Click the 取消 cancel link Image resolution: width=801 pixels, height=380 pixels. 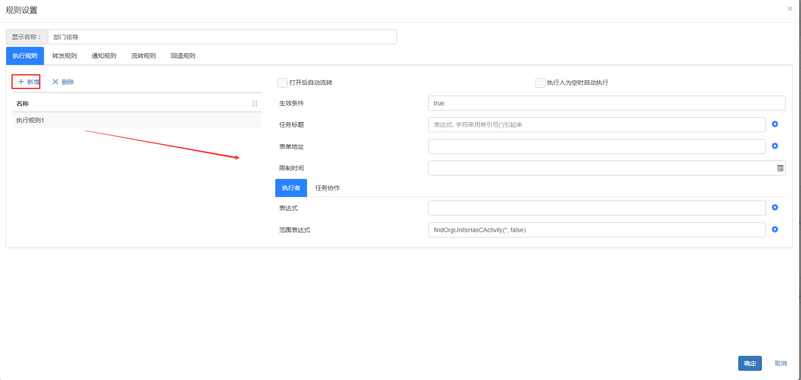point(780,363)
